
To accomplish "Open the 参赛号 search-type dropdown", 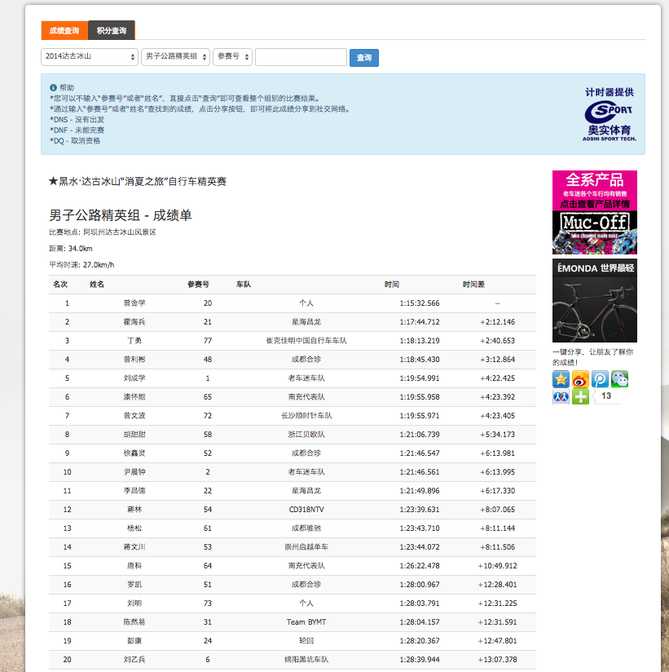I will pyautogui.click(x=232, y=56).
